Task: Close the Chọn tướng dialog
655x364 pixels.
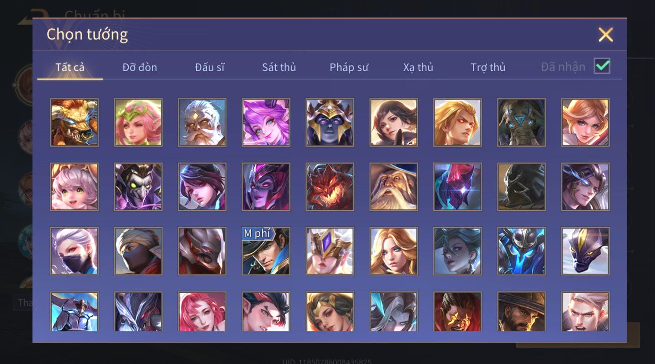Action: [x=605, y=34]
